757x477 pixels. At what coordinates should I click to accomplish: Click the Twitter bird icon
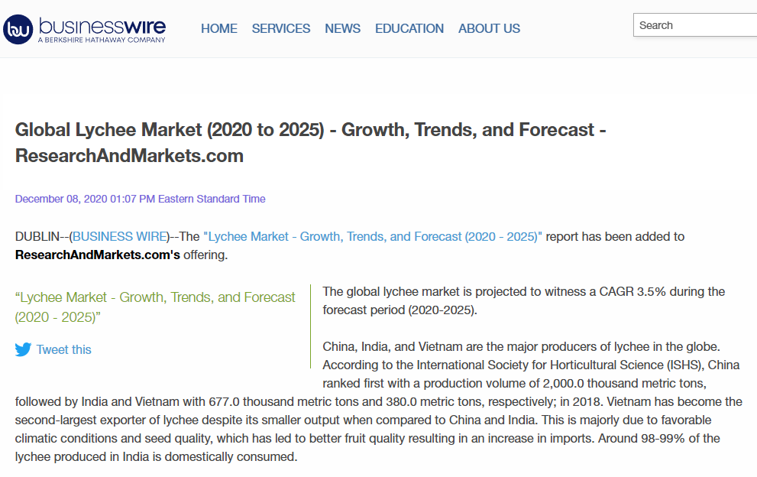23,349
